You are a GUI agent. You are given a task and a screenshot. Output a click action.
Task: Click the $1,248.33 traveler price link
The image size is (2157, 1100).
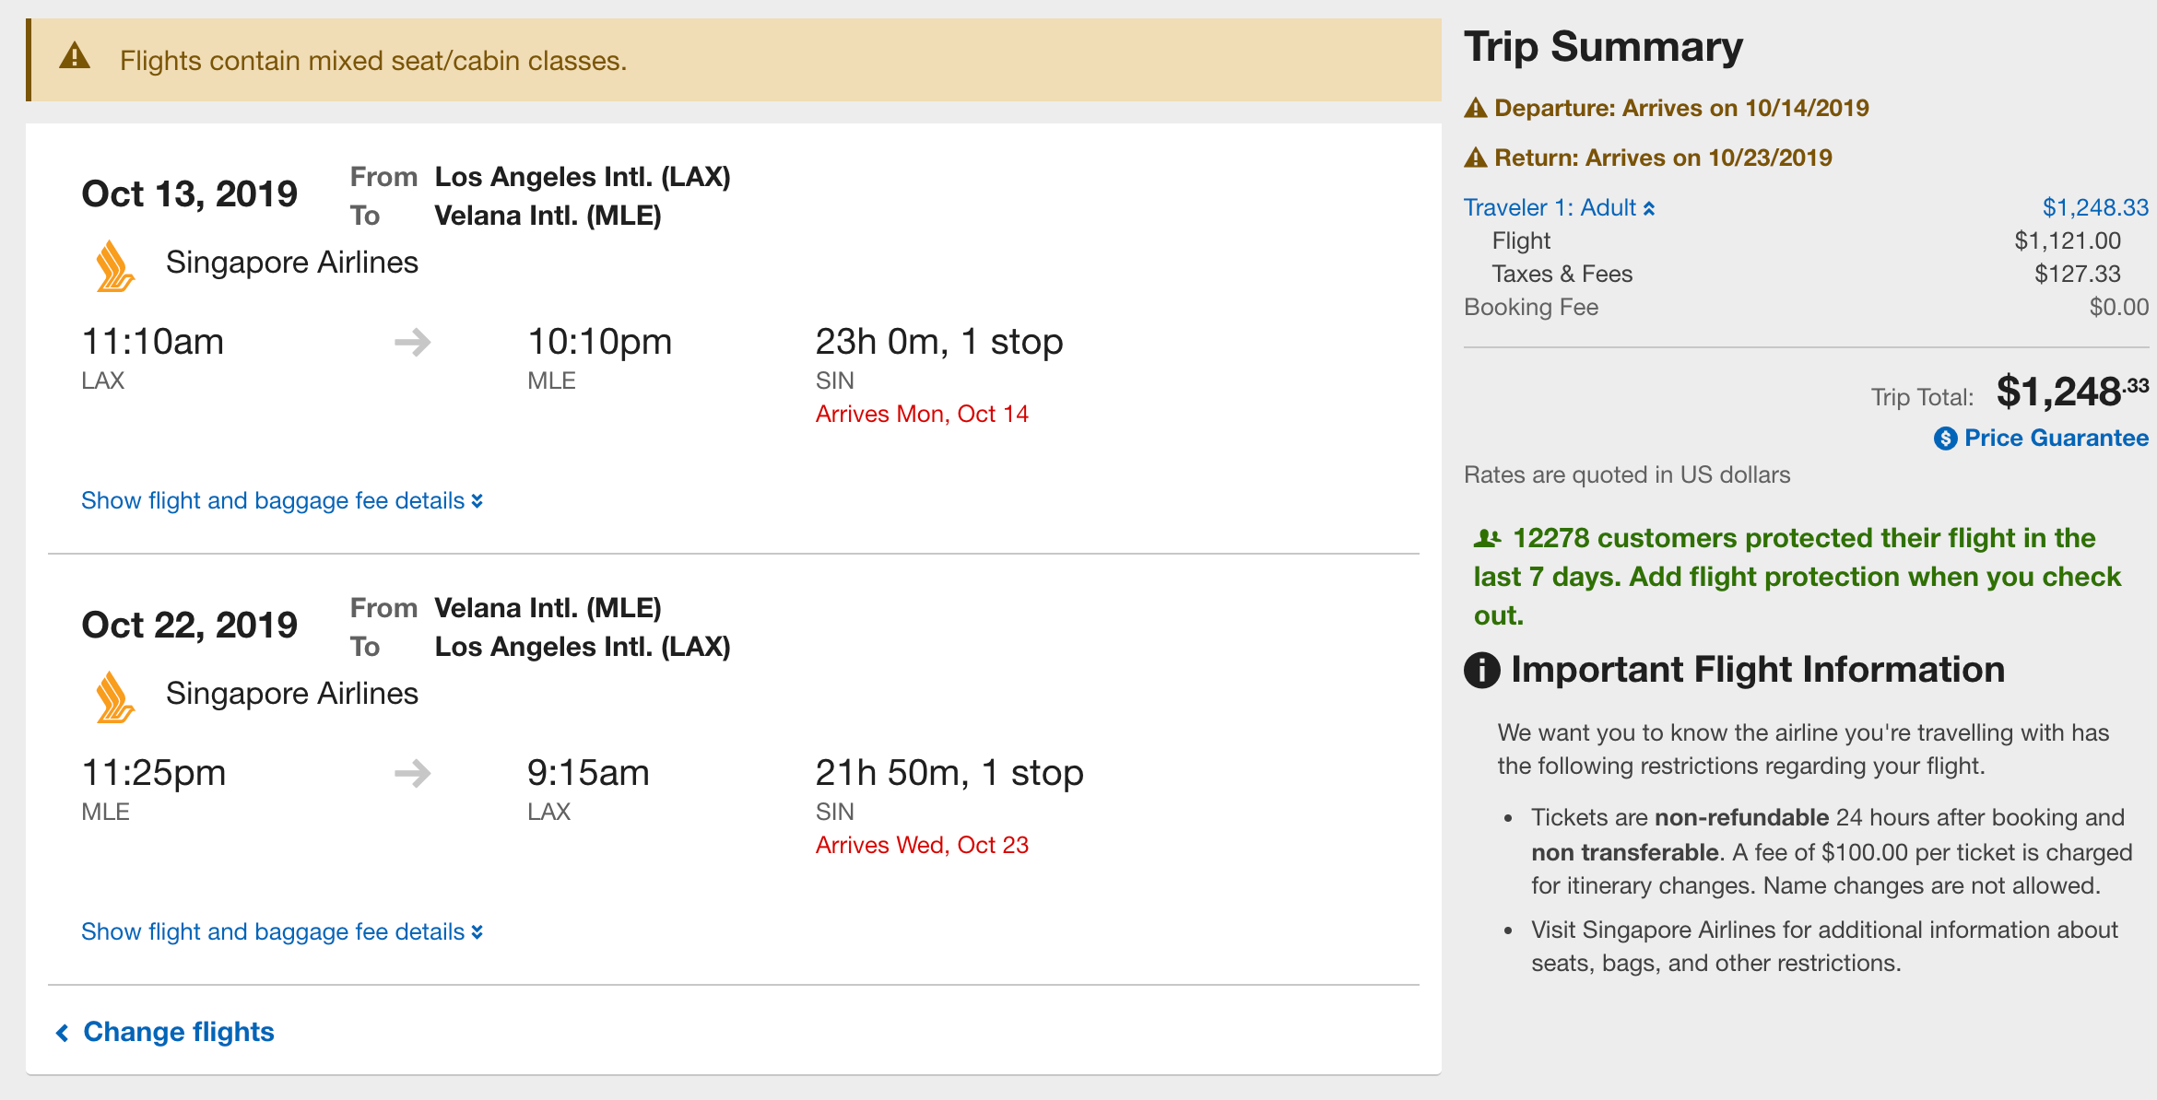[x=2094, y=208]
